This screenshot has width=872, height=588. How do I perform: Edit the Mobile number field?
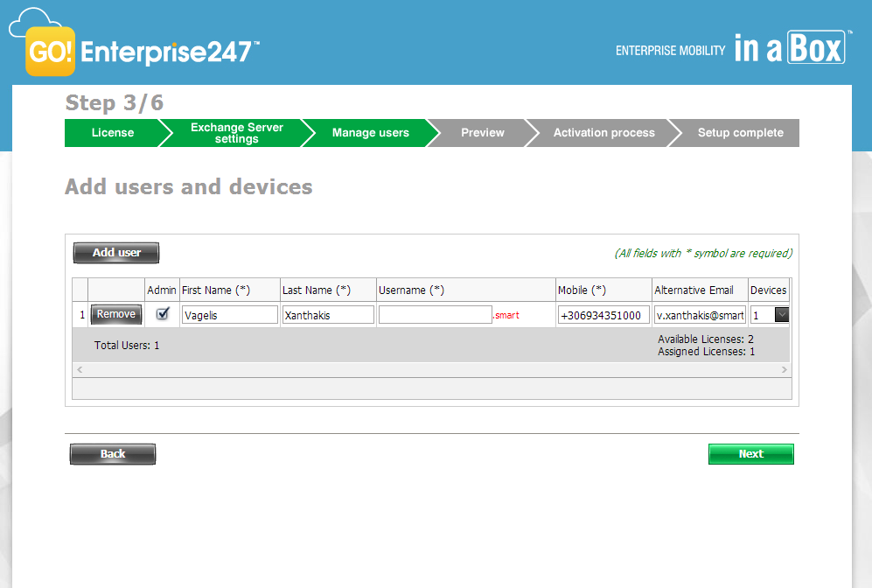[x=603, y=315]
